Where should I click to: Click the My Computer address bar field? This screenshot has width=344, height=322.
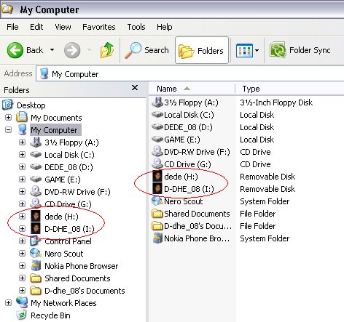[x=190, y=73]
